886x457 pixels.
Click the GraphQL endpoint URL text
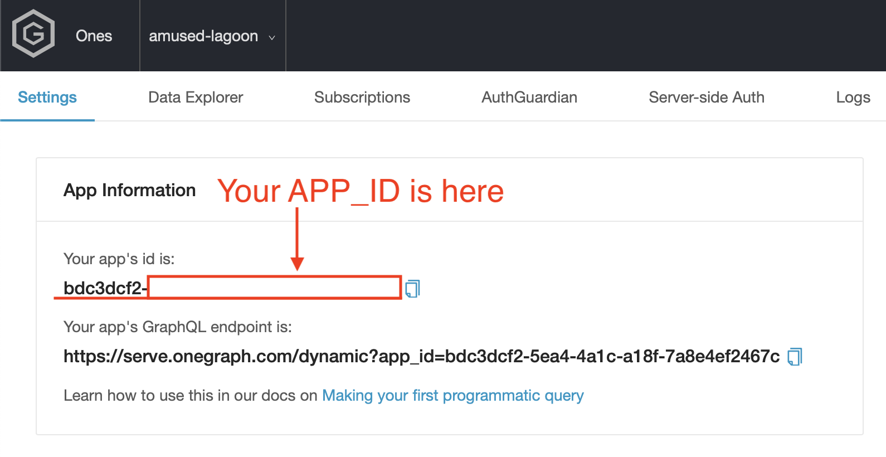tap(421, 356)
